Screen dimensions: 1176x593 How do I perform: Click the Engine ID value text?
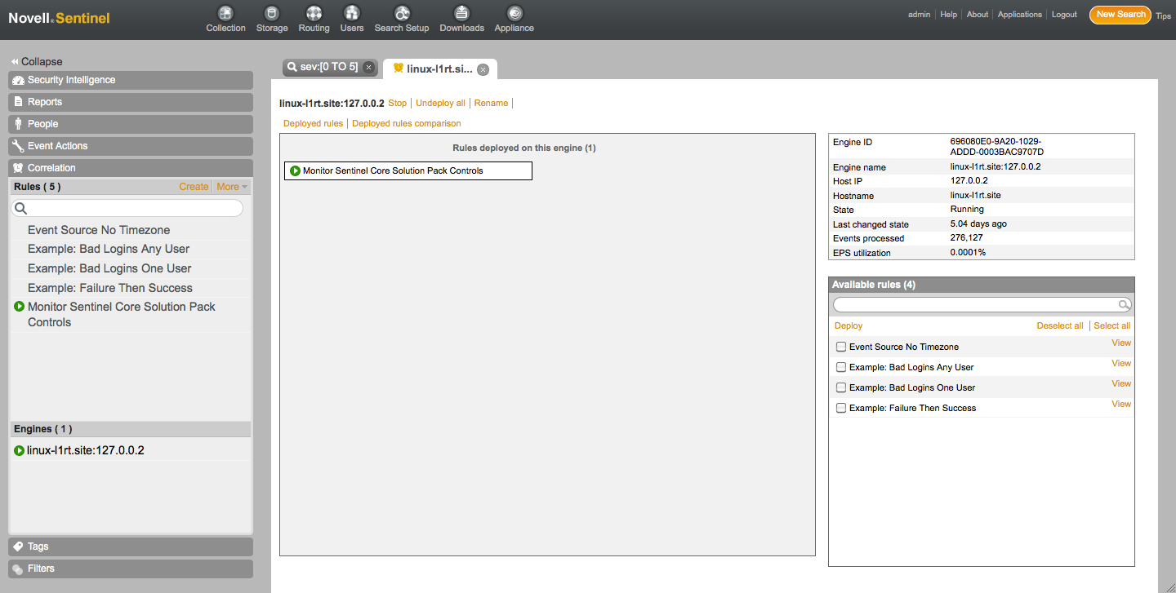click(x=997, y=147)
